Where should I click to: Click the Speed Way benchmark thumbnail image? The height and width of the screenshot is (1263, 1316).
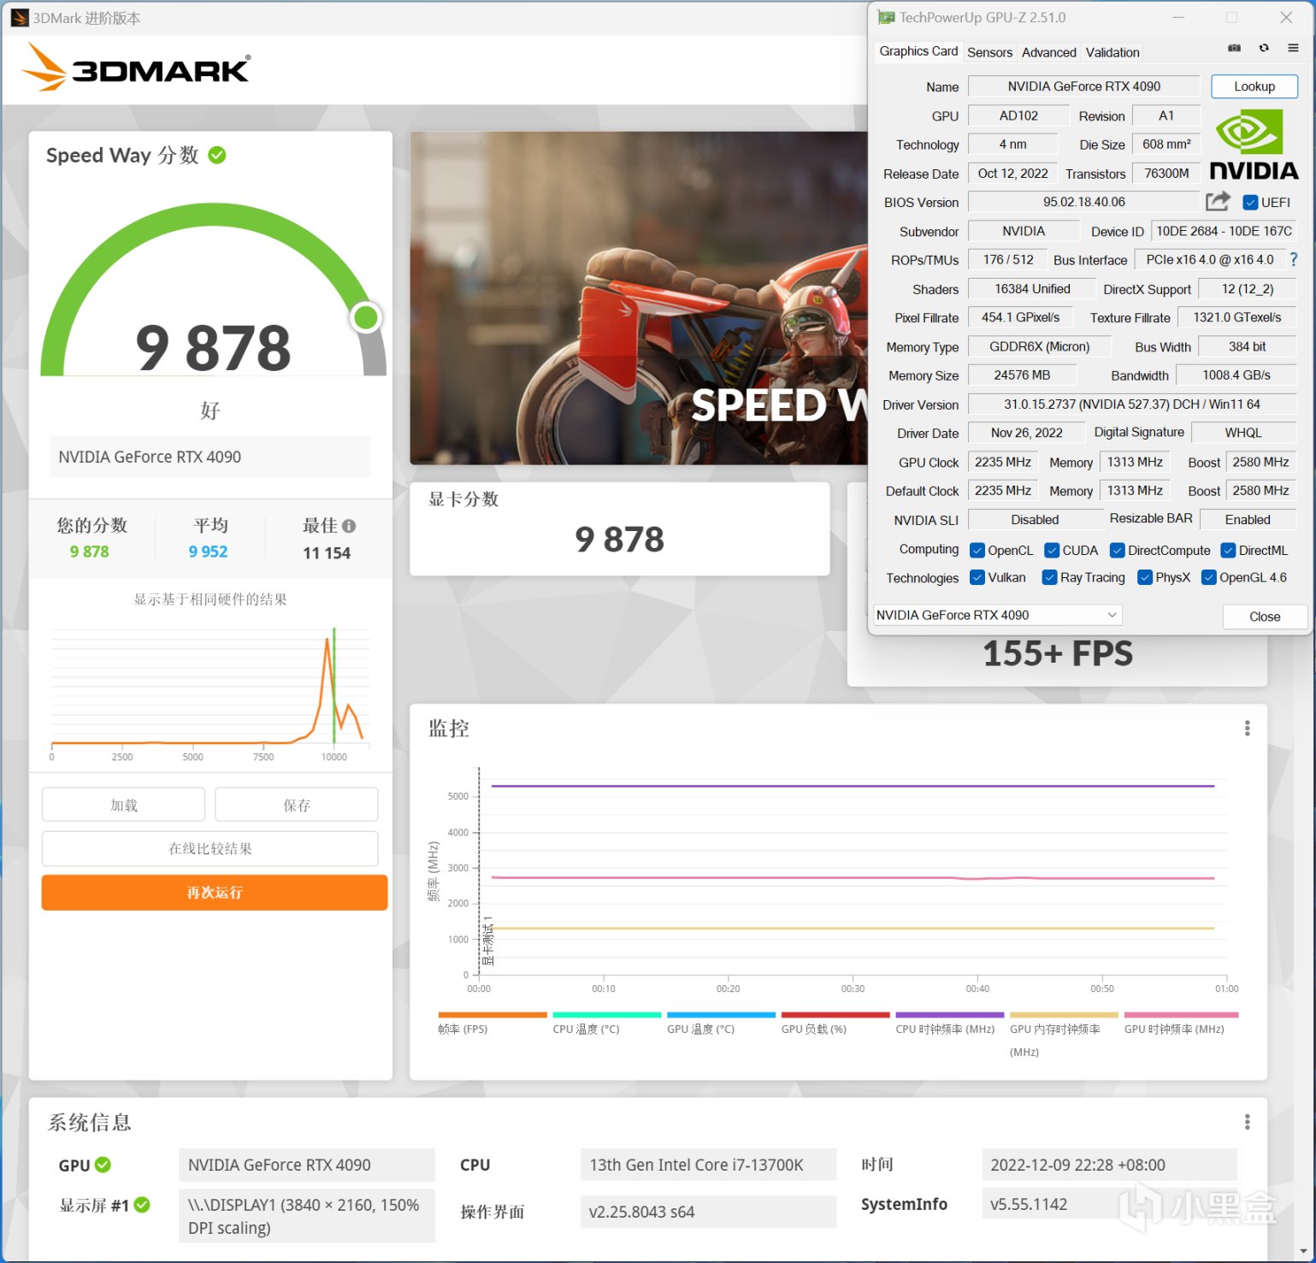(639, 298)
